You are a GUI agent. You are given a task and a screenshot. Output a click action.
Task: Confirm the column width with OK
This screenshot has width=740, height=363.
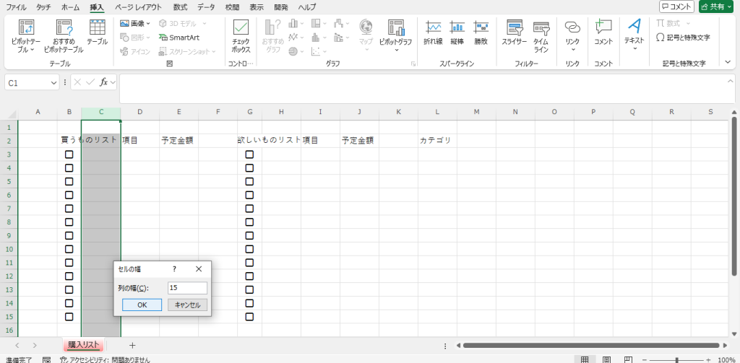(x=142, y=305)
